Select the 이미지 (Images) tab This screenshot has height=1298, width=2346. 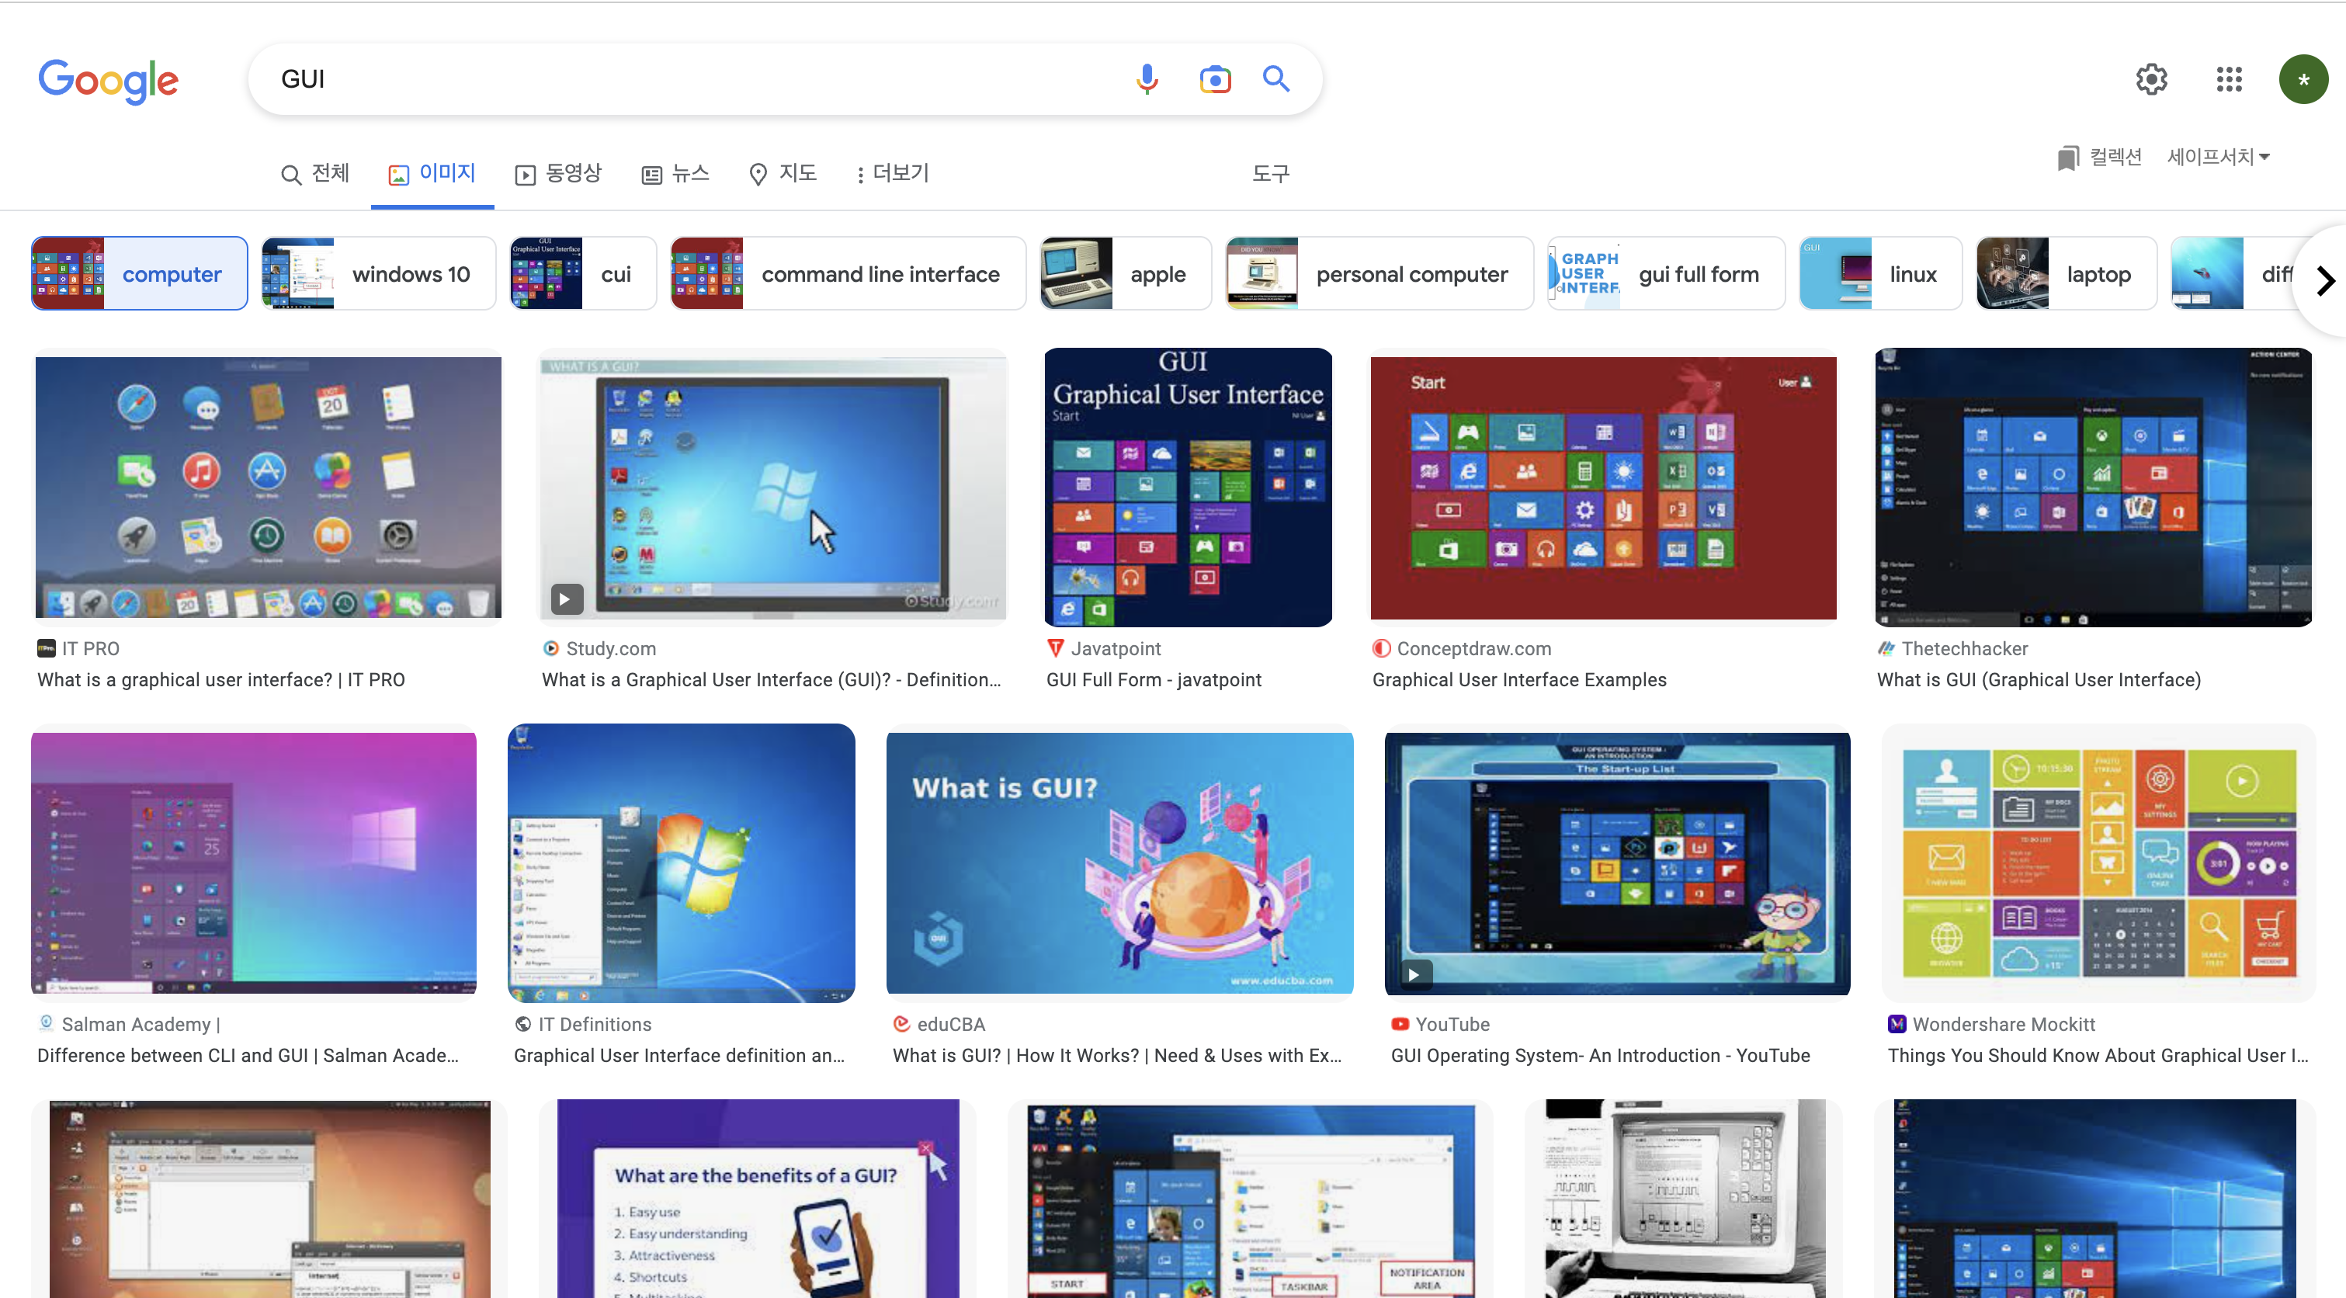tap(432, 173)
